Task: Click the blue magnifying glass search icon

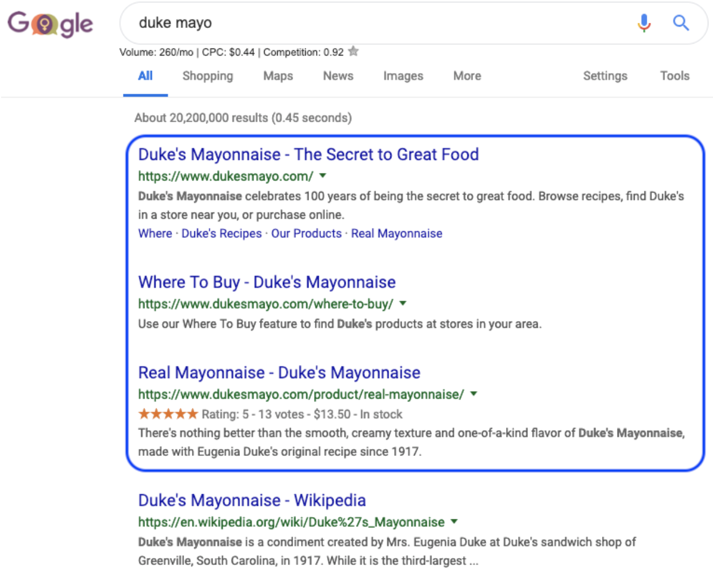Action: click(x=680, y=23)
